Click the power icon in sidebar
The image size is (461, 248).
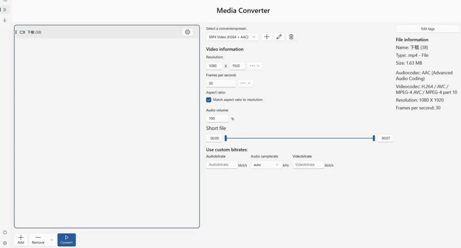pyautogui.click(x=5, y=232)
